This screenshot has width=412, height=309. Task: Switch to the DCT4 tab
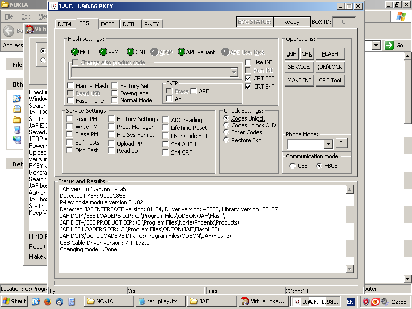click(x=64, y=24)
